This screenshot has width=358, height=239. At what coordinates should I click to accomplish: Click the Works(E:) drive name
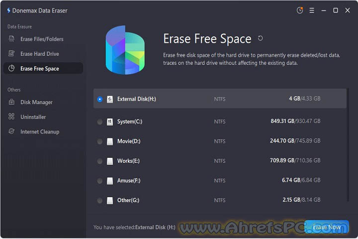(x=128, y=160)
